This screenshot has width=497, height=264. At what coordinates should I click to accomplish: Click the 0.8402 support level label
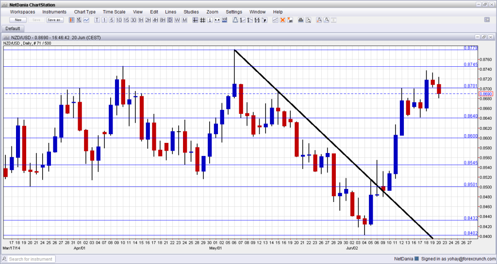(x=471, y=233)
